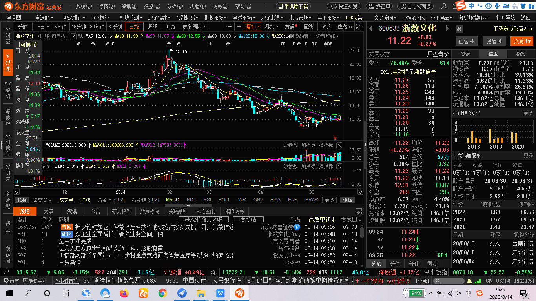This screenshot has width=536, height=301.
Task: Open WPS Office from the taskbar
Action: point(220,293)
